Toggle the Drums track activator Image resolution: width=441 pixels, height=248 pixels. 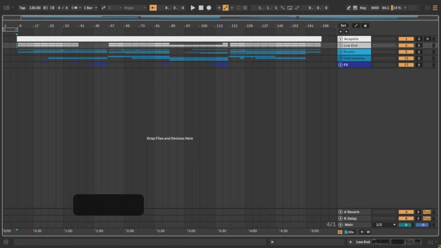click(x=406, y=52)
